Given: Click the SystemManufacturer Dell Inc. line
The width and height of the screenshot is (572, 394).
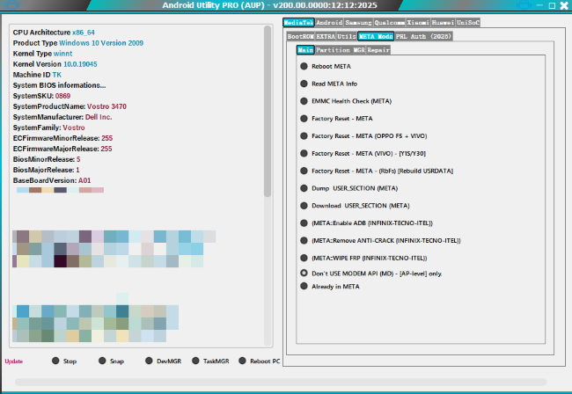Looking at the screenshot, I should (62, 117).
